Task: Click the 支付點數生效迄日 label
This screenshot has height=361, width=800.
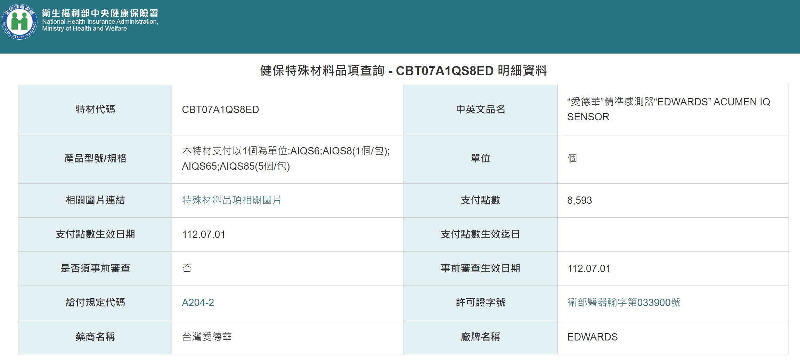Action: tap(480, 234)
